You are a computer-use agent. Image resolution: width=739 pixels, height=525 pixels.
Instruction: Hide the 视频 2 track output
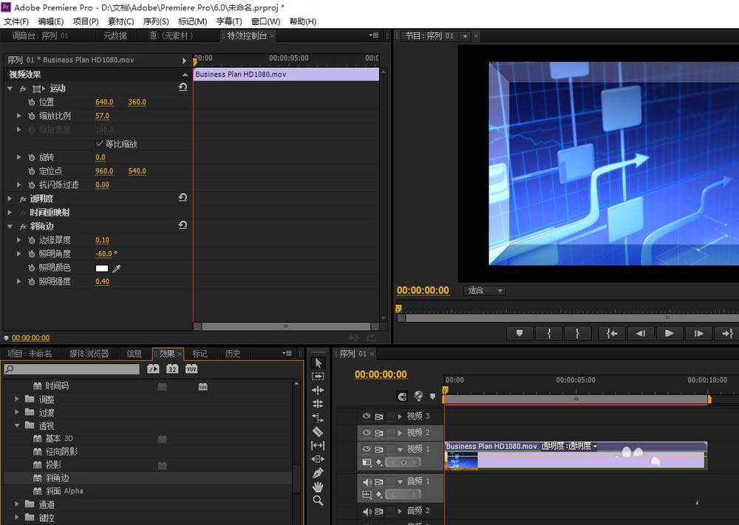coord(367,432)
